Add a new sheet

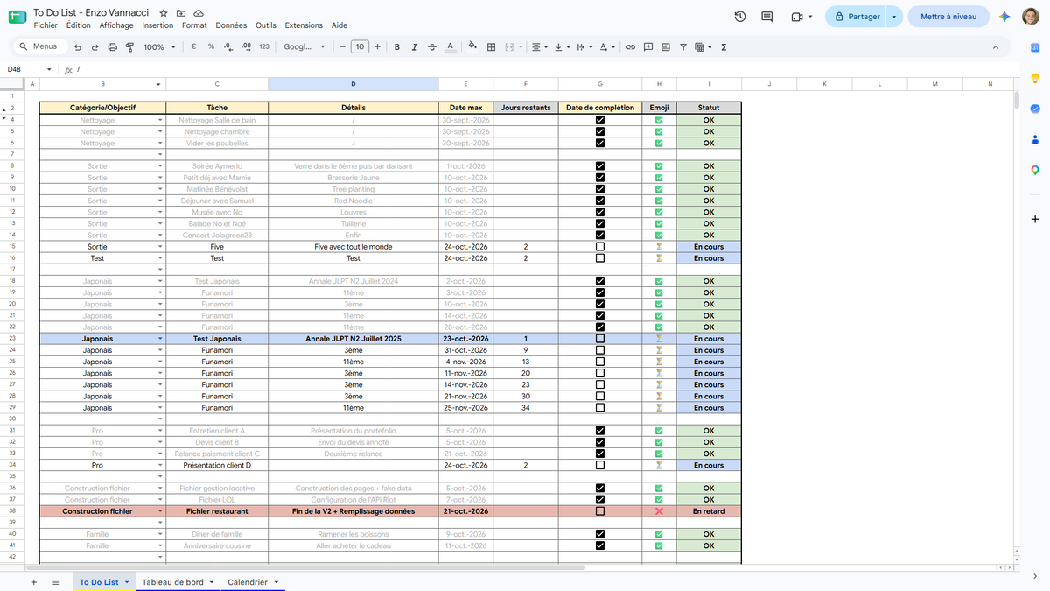[x=33, y=582]
